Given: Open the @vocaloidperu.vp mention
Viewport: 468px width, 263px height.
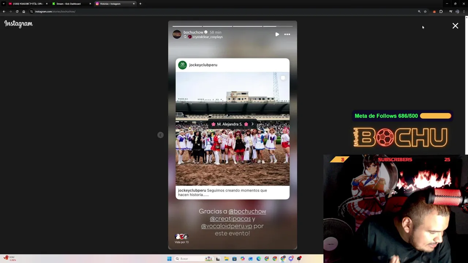Looking at the screenshot, I should point(227,226).
